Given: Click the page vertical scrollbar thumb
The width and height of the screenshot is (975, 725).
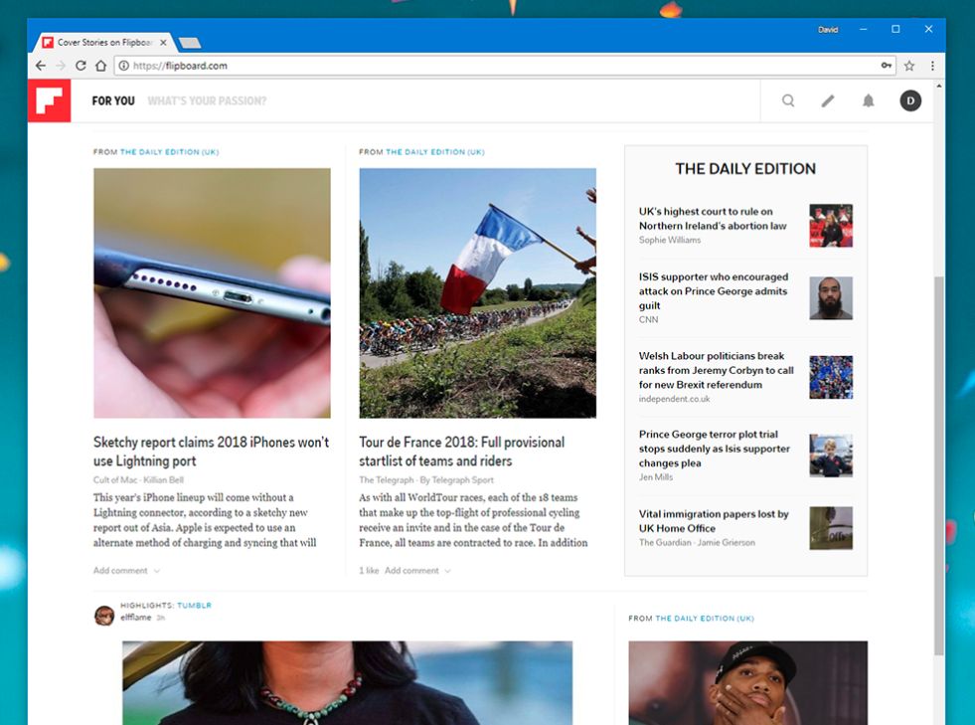Looking at the screenshot, I should 939,465.
